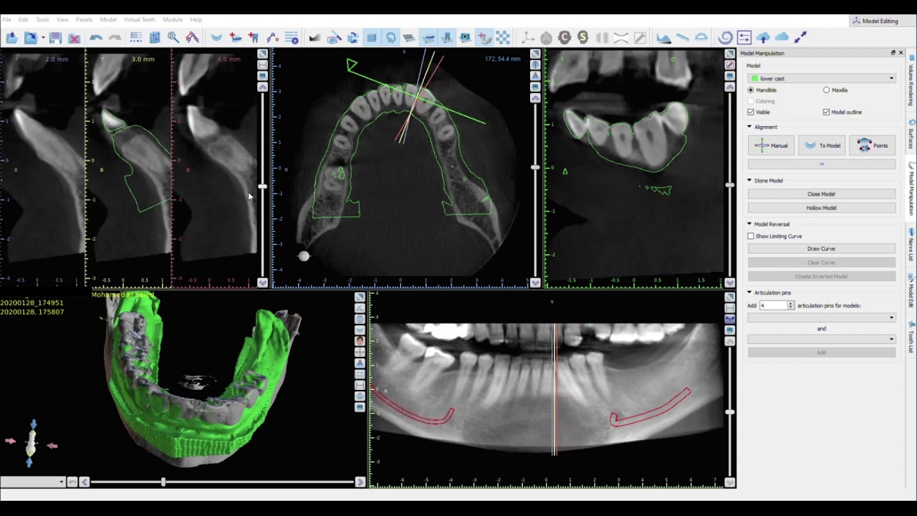The image size is (917, 516).
Task: Select the ruler distance measurement tool
Action: (683, 37)
